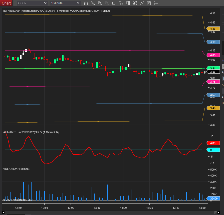Click the AlphaHazeTune20201012 indicator label

[x=31, y=132]
